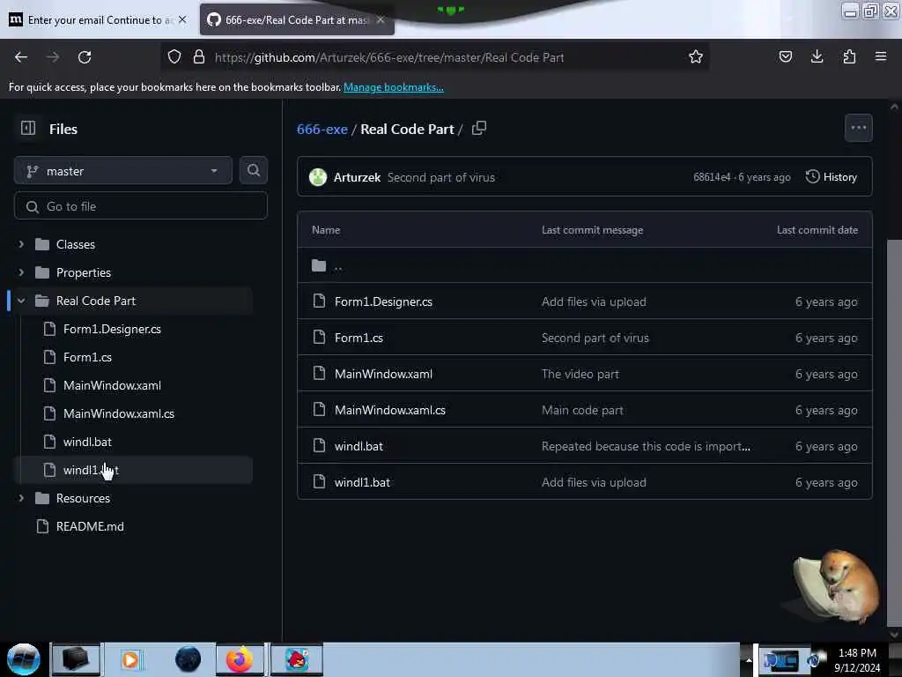The image size is (902, 677).
Task: Select Form1.Designer.cs in the file tree
Action: pyautogui.click(x=112, y=329)
